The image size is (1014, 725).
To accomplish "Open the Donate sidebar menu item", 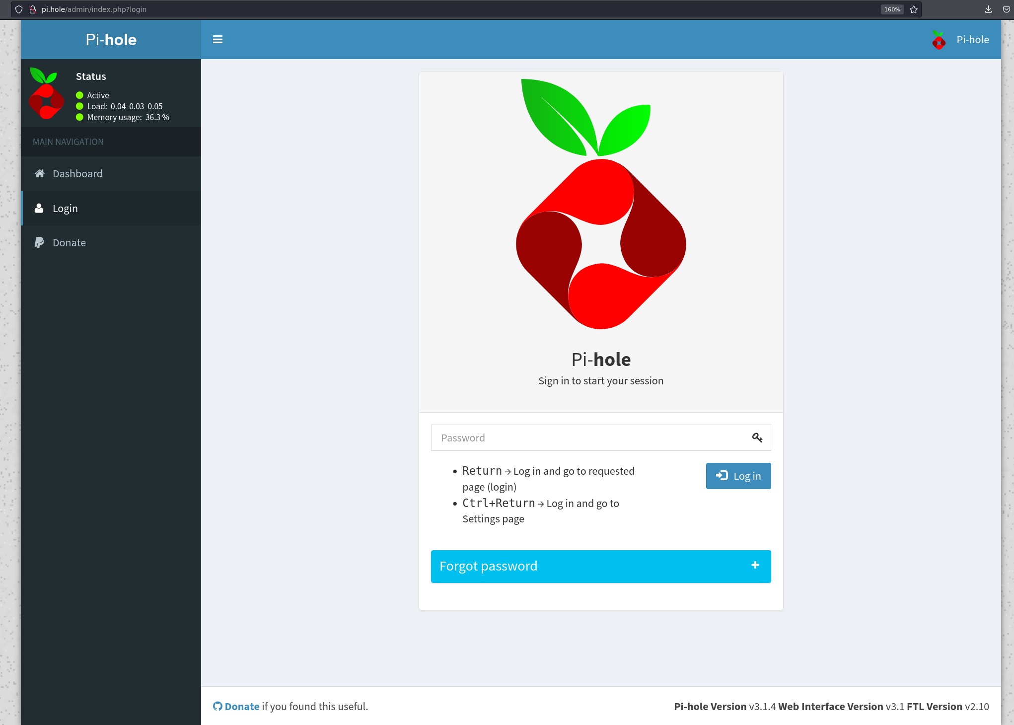I will coord(111,243).
